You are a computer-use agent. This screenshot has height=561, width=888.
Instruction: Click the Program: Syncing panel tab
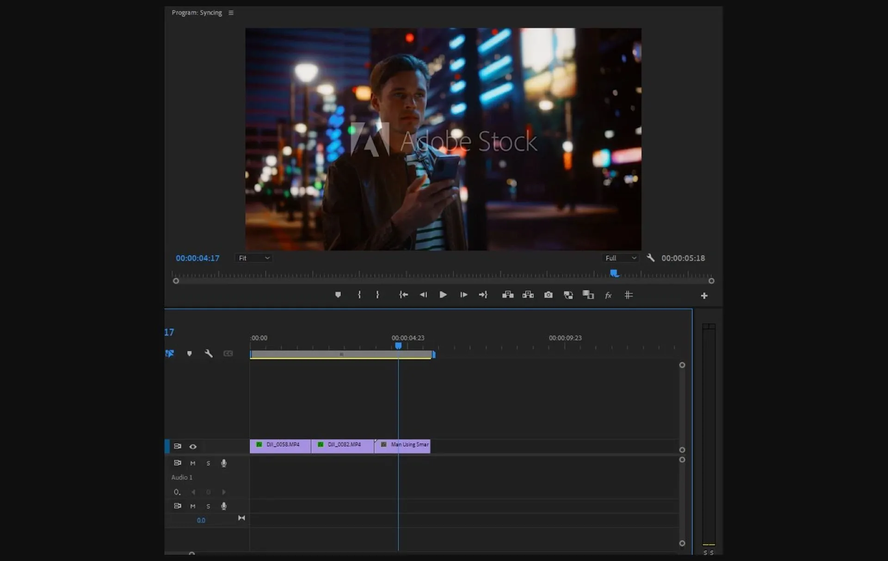tap(197, 12)
